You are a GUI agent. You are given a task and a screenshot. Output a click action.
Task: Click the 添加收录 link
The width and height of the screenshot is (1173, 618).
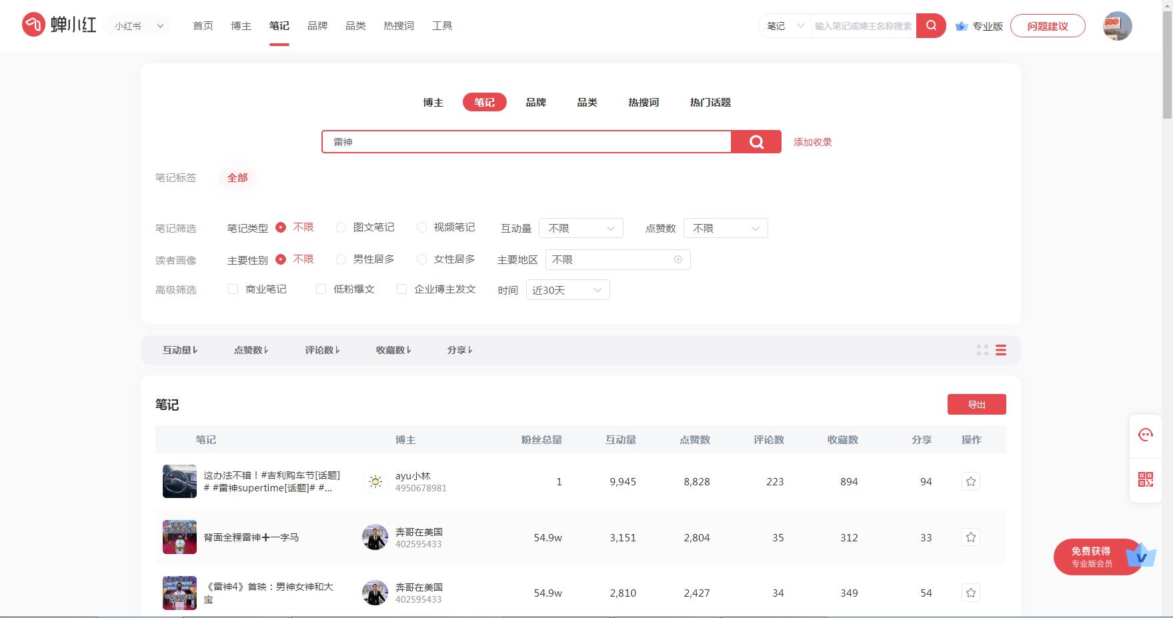[x=812, y=142]
